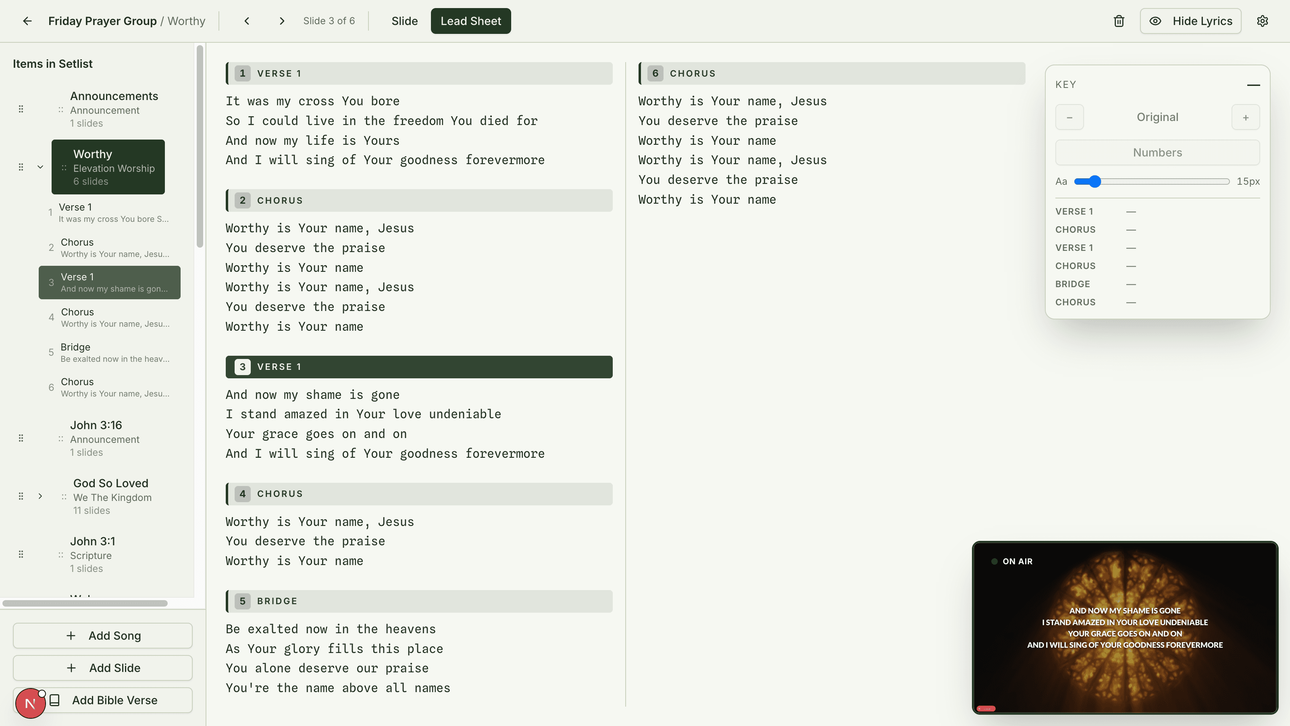The width and height of the screenshot is (1290, 726).
Task: Go back using the left arrow icon
Action: [x=27, y=21]
